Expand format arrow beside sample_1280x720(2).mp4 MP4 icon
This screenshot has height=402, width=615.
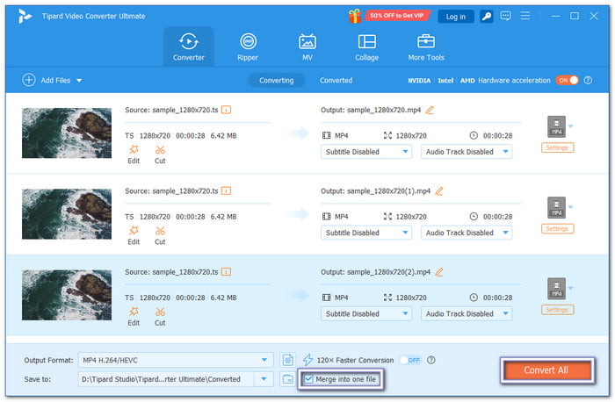pyautogui.click(x=571, y=289)
